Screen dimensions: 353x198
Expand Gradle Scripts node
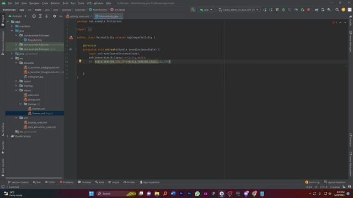click(8, 136)
